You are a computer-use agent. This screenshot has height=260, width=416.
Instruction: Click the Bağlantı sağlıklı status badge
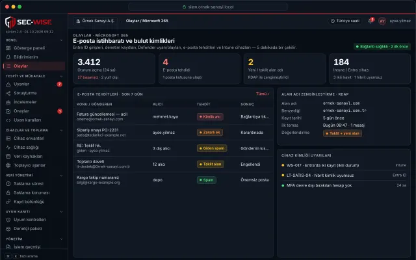(x=382, y=46)
